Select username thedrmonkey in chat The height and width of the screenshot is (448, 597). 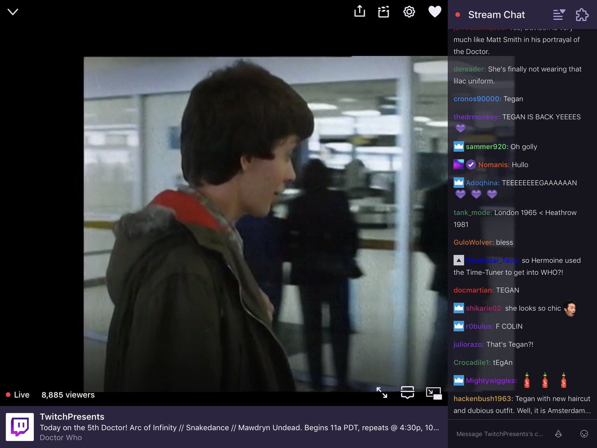coord(477,117)
